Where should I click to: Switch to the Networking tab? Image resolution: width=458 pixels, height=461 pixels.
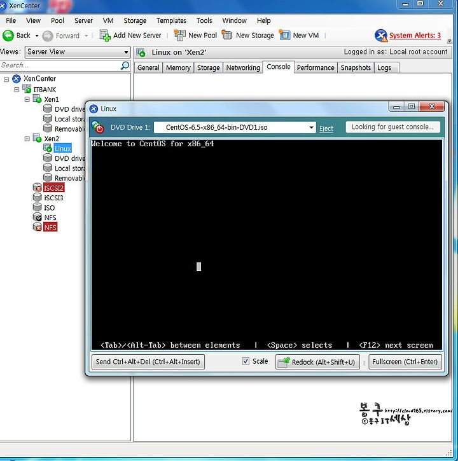coord(243,67)
